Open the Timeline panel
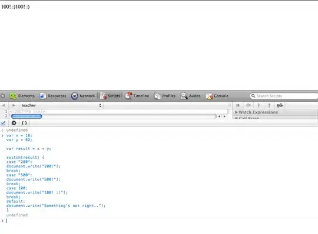Viewport: 318px width, 234px height. point(137,96)
